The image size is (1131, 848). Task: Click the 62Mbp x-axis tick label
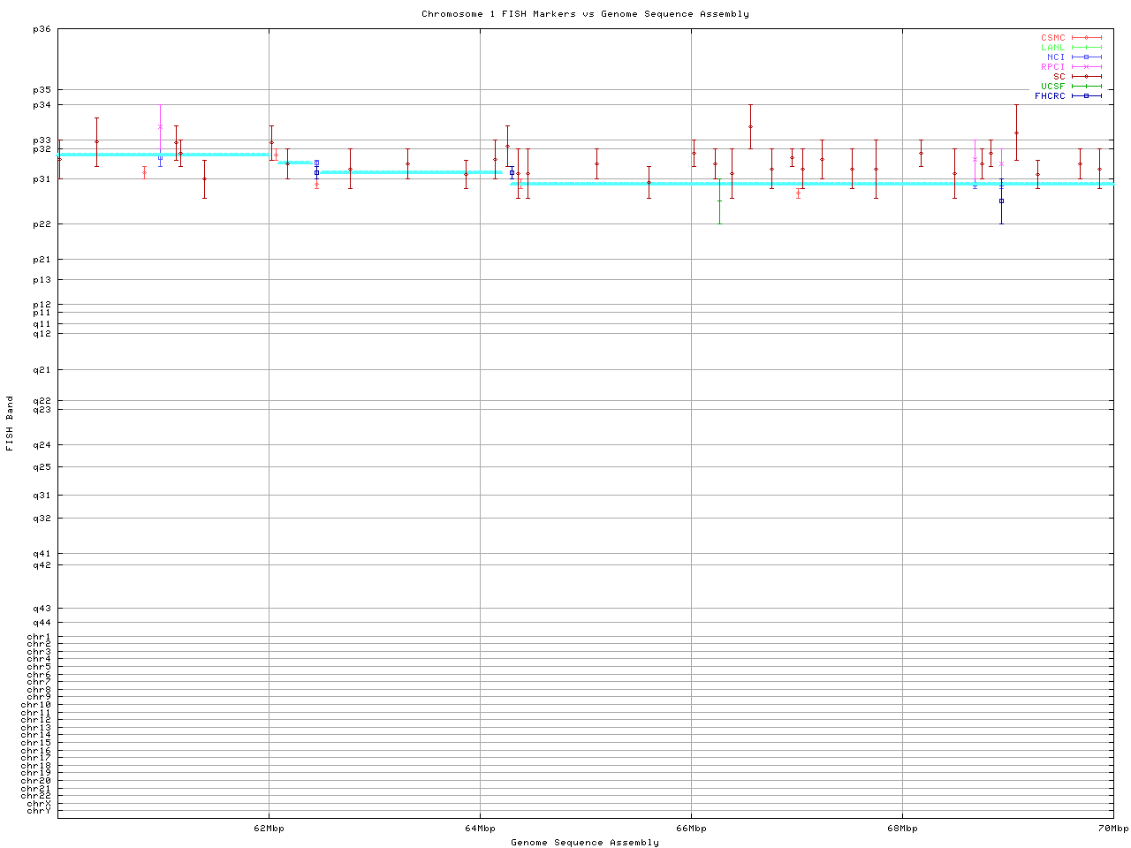click(x=269, y=829)
